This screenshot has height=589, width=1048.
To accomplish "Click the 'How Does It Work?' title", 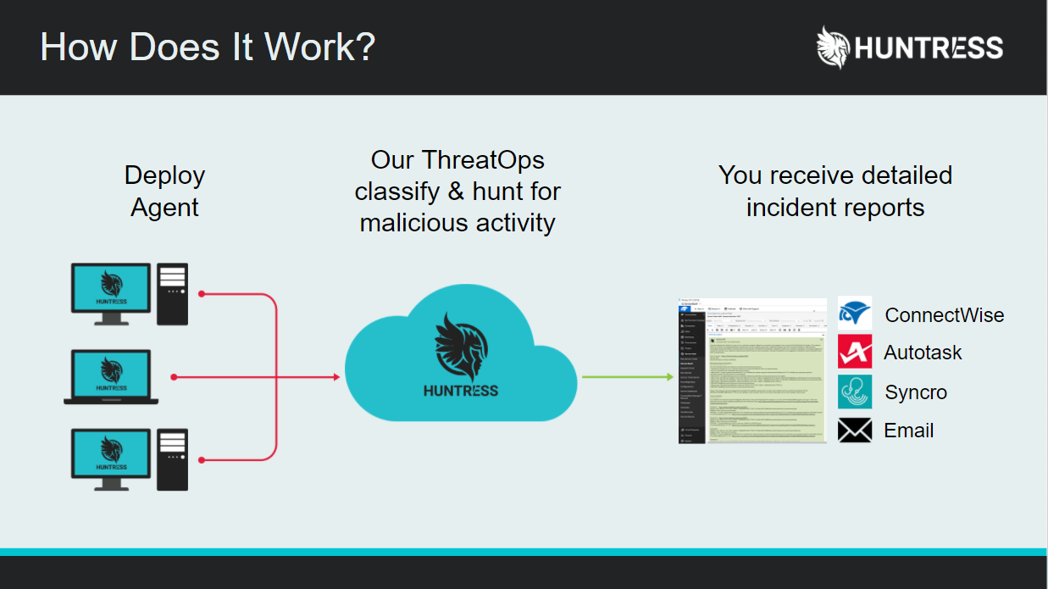I will 208,47.
